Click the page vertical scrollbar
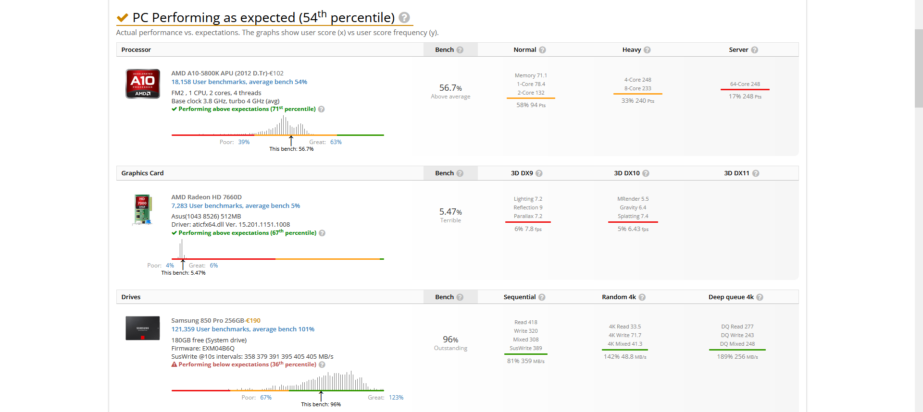Image resolution: width=923 pixels, height=412 pixels. 918,67
